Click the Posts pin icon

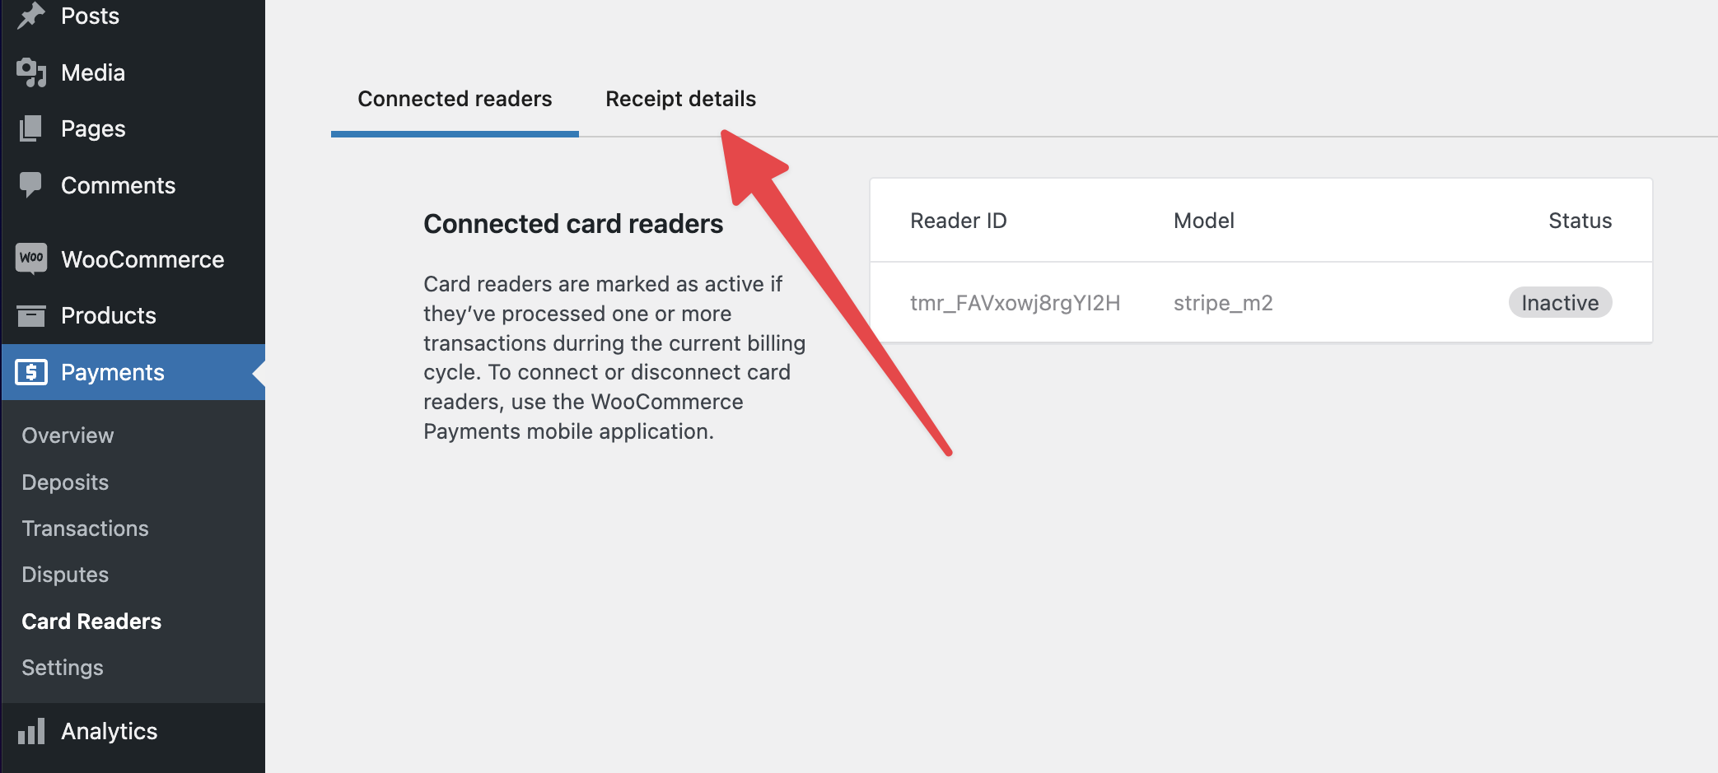(30, 16)
